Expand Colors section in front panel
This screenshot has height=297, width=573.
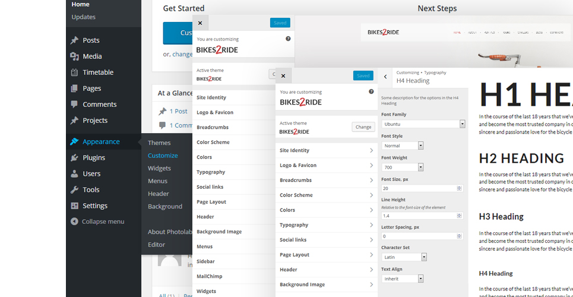point(327,210)
